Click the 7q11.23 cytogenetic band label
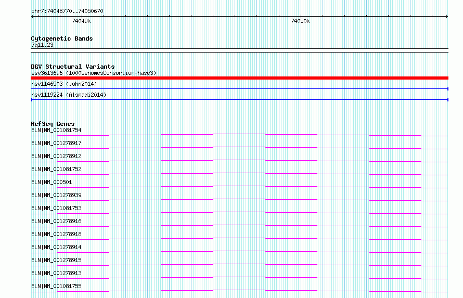 [x=42, y=45]
